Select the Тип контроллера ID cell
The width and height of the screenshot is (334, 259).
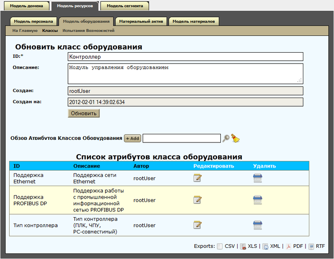35,225
